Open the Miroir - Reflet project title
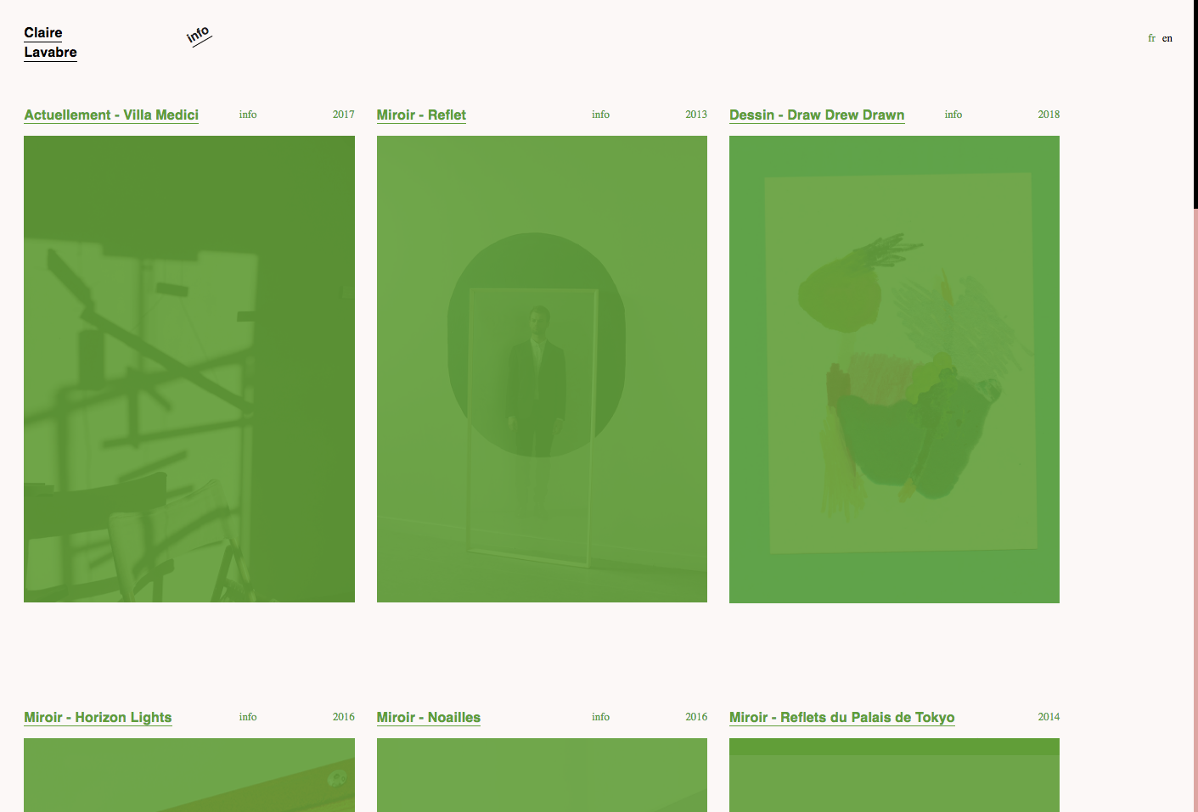This screenshot has height=812, width=1198. (421, 115)
